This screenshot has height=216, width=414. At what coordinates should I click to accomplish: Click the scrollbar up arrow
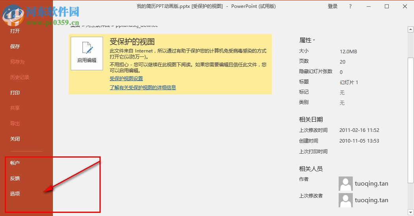pos(410,29)
